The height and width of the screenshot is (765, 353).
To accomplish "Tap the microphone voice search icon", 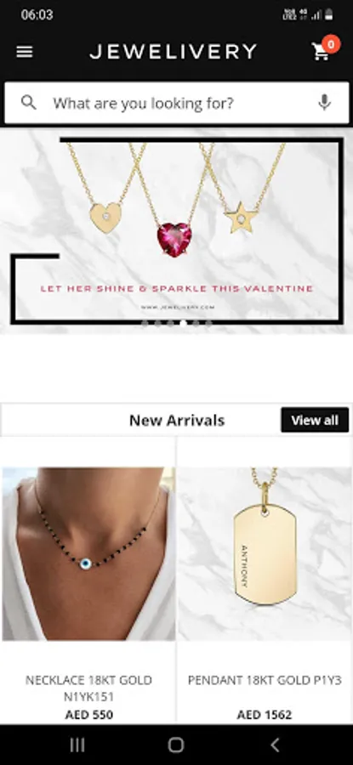I will (325, 103).
